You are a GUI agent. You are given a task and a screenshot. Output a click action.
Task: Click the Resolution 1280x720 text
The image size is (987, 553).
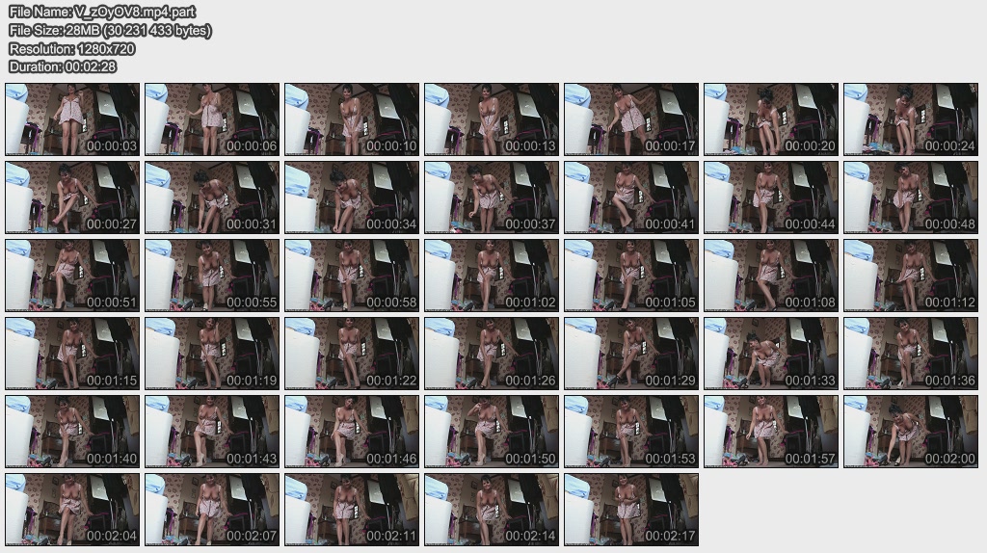(71, 48)
